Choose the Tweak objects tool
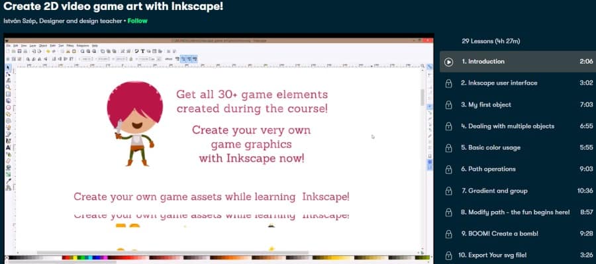The height and width of the screenshot is (264, 596). click(8, 81)
